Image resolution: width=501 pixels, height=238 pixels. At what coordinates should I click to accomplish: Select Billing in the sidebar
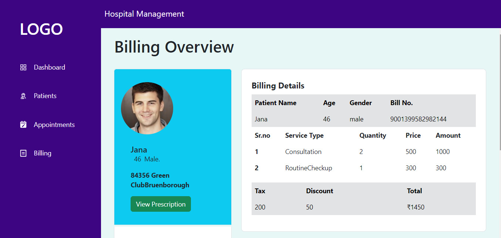(x=43, y=153)
